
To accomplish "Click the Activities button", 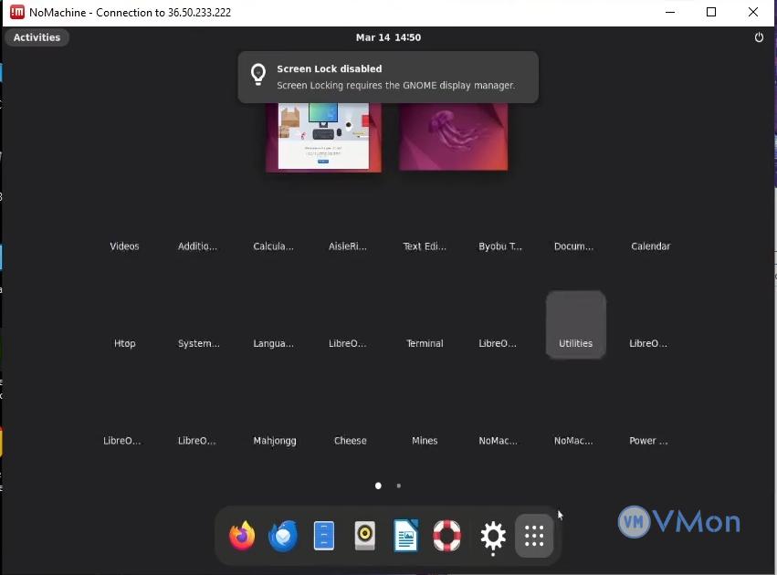I will pyautogui.click(x=37, y=37).
